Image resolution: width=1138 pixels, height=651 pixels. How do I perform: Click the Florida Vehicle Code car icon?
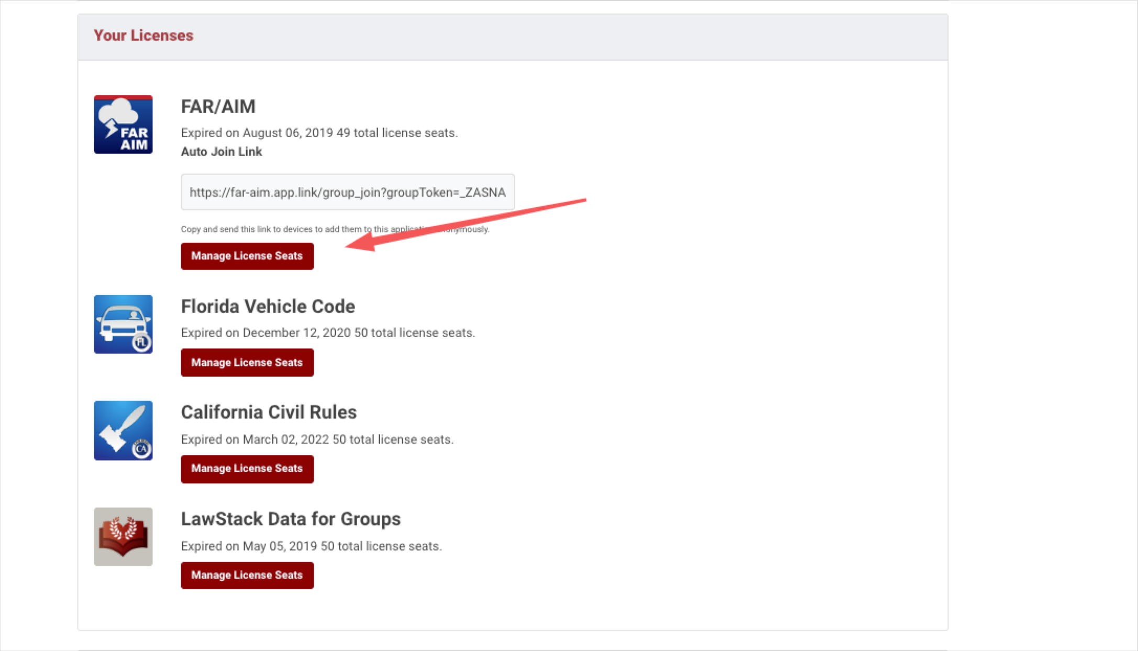pos(123,324)
